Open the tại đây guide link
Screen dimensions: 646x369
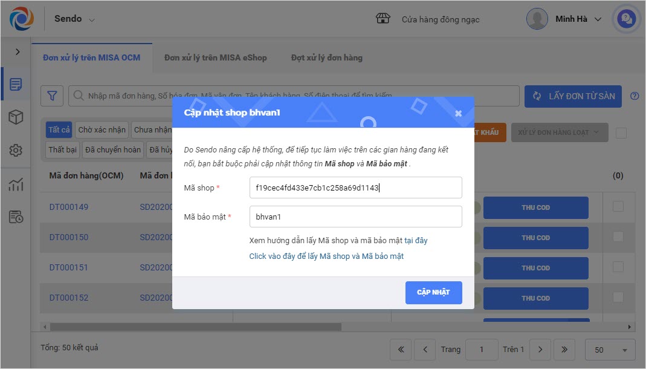click(x=416, y=240)
